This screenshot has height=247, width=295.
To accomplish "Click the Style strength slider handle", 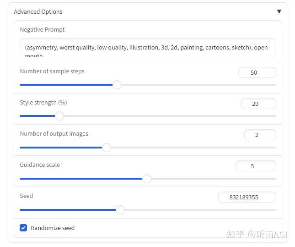I will click(x=59, y=116).
